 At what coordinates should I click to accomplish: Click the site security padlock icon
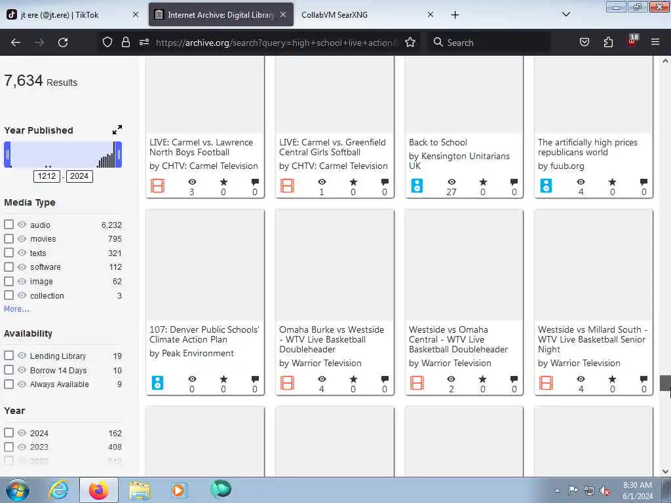point(125,42)
